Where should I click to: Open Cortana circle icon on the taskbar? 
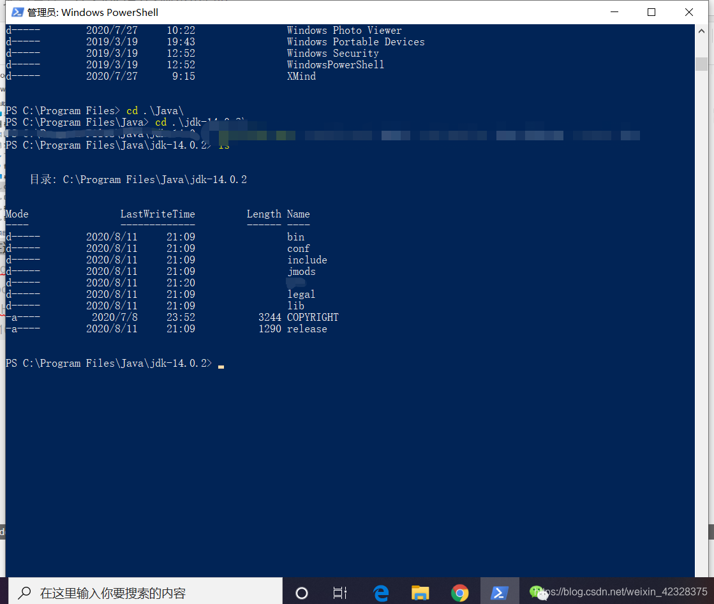pyautogui.click(x=301, y=593)
